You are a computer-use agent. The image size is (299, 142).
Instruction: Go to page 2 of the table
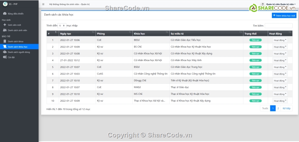pos(278,108)
